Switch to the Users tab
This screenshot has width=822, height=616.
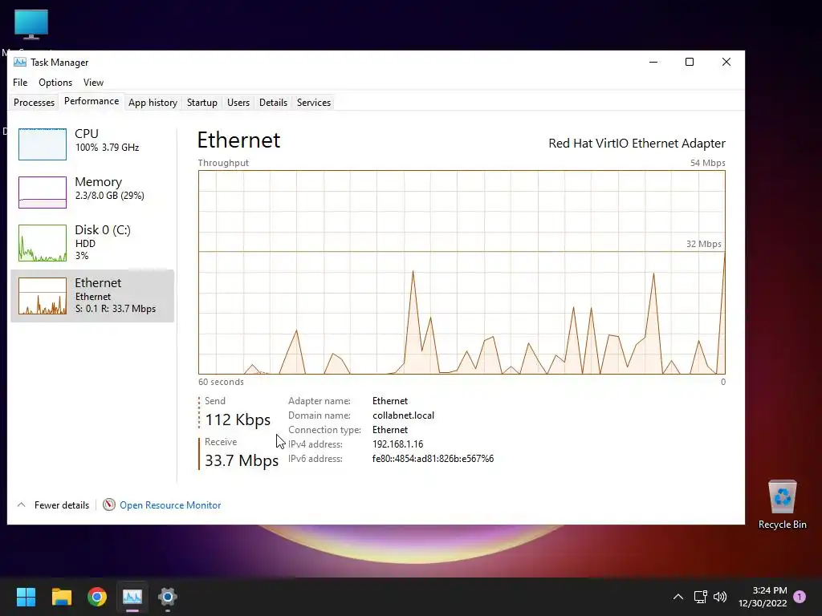(x=238, y=103)
